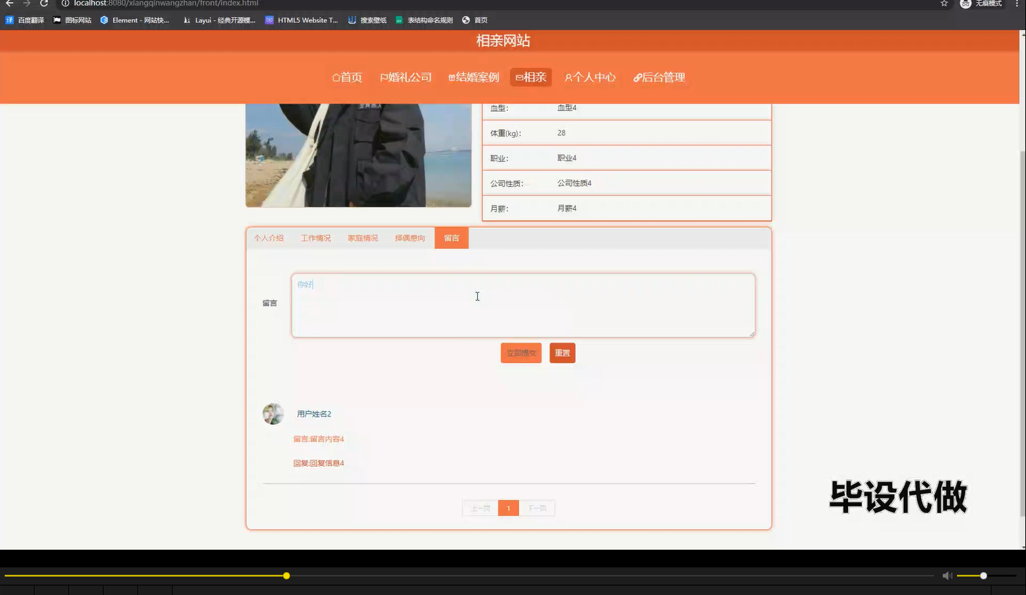Open the 个人中心 navigation item
1026x595 pixels.
[x=590, y=77]
